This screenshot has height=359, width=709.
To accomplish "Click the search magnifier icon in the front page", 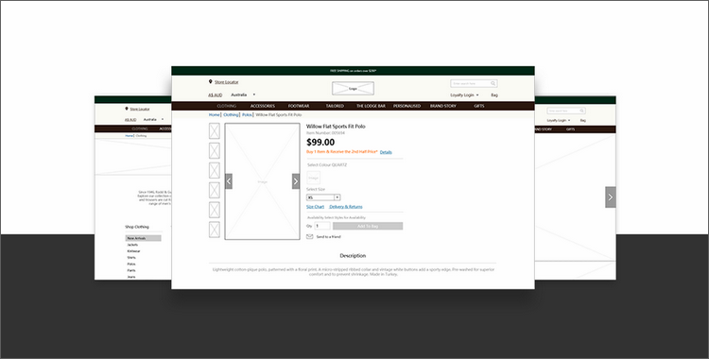I will click(493, 83).
